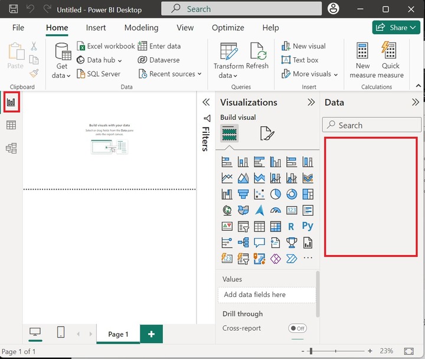This screenshot has height=359, width=425.
Task: Open the Share dropdown button
Action: coord(396,27)
